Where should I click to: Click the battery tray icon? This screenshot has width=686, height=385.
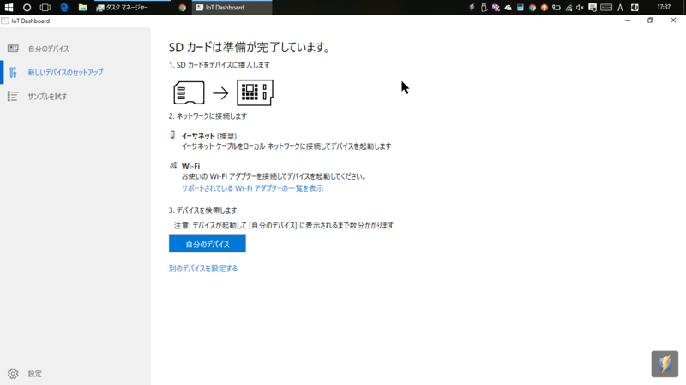click(x=557, y=8)
